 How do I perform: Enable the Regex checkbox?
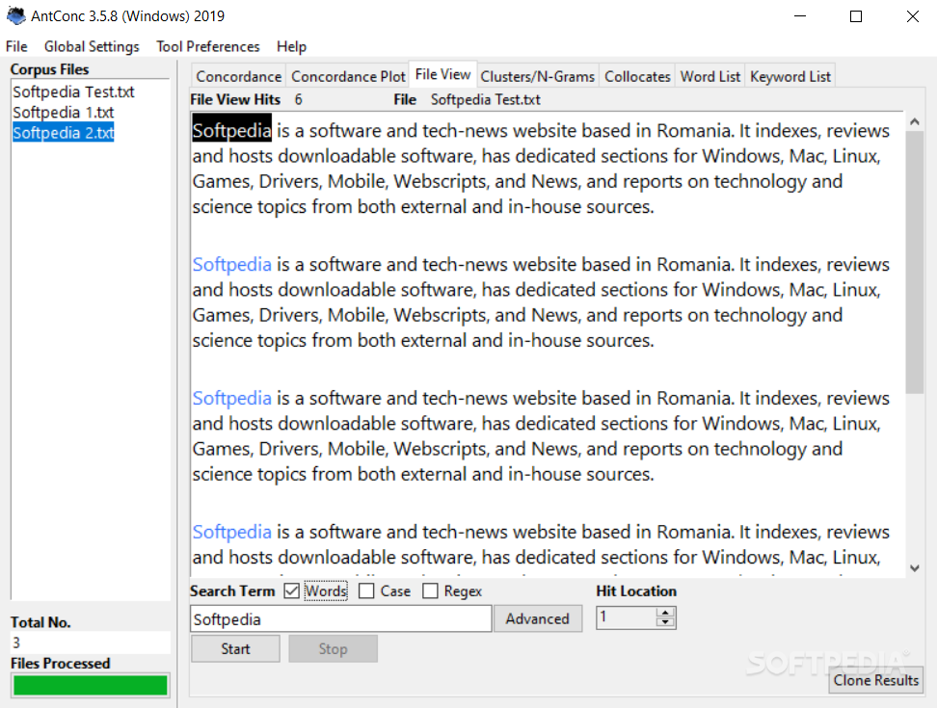point(430,591)
